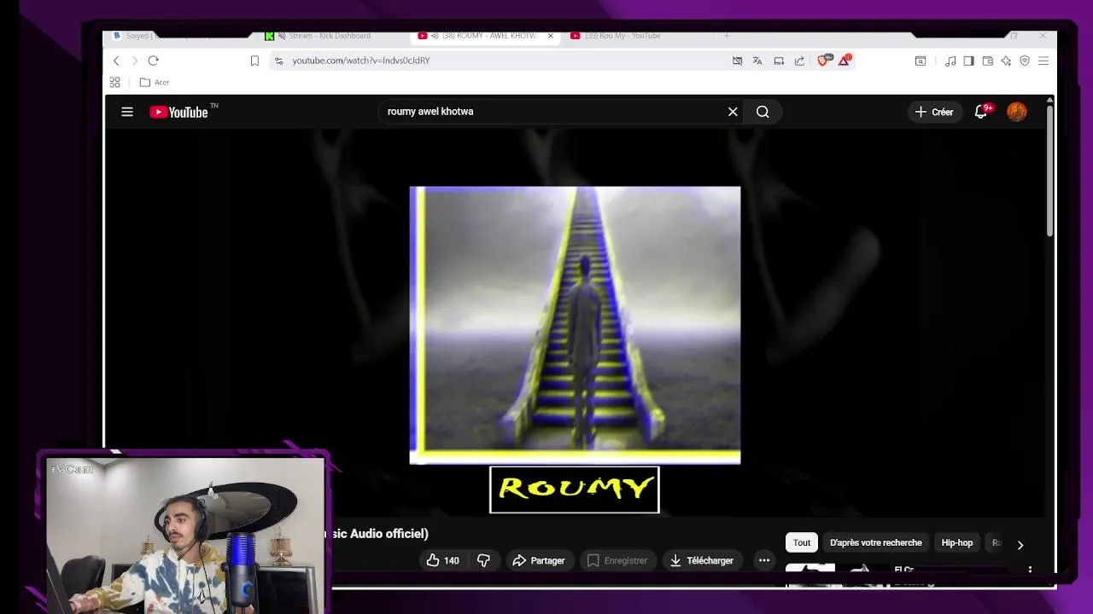The width and height of the screenshot is (1093, 614).
Task: Open the Leo AI sparkle icon
Action: (1006, 61)
